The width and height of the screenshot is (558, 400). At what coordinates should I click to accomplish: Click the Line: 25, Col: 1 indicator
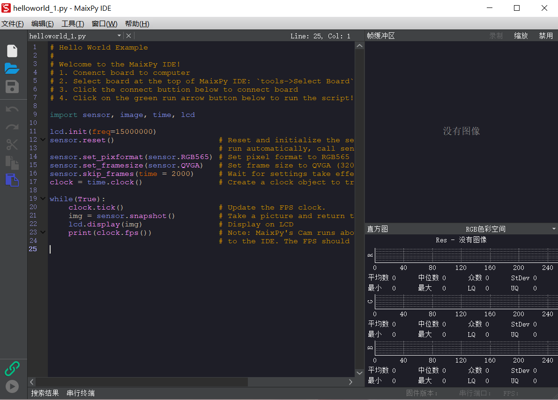(320, 36)
